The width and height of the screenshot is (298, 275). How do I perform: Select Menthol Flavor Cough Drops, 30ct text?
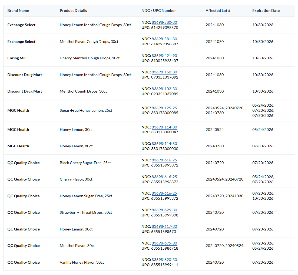click(89, 42)
